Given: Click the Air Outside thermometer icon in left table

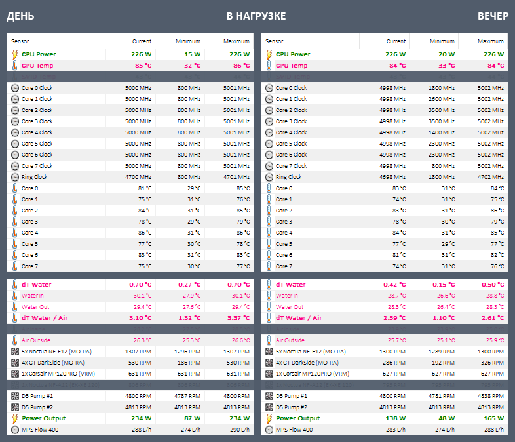Looking at the screenshot, I should (x=14, y=340).
